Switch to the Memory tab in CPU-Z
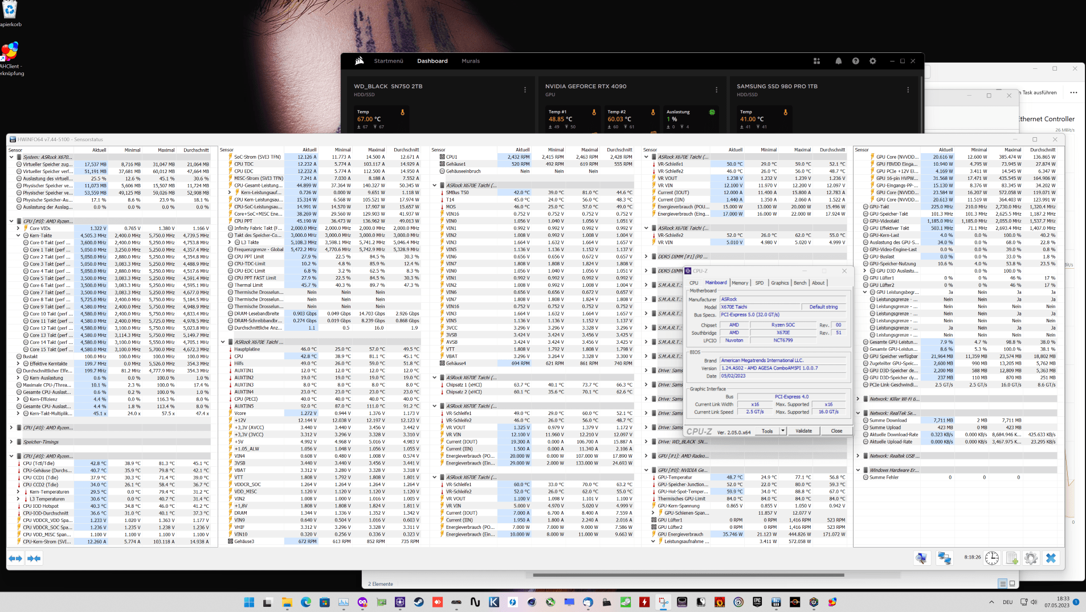 pyautogui.click(x=740, y=283)
